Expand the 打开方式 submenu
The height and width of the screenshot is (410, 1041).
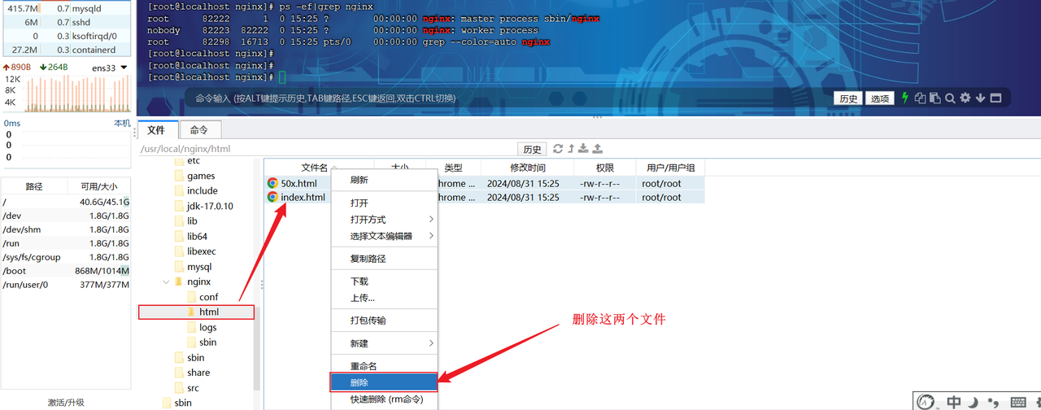click(382, 220)
